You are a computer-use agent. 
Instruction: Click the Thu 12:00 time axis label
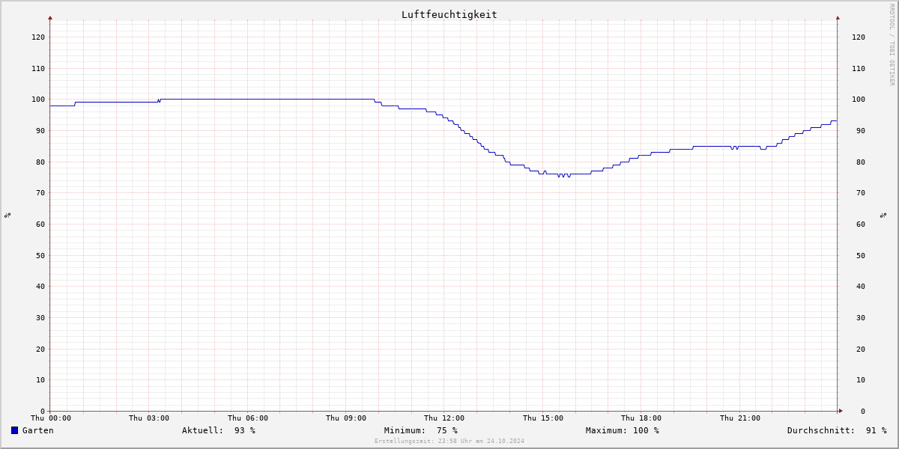click(444, 418)
